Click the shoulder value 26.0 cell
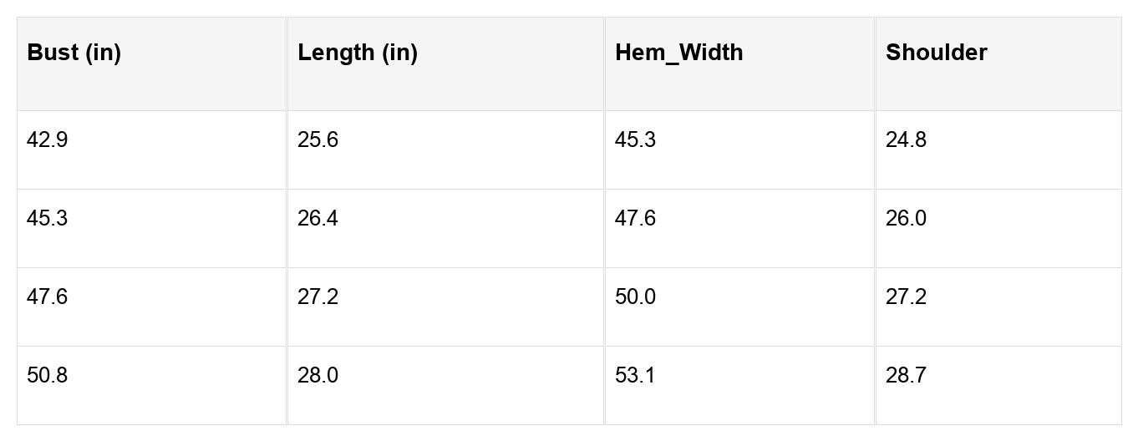Viewport: 1138px width, 441px height. point(906,219)
